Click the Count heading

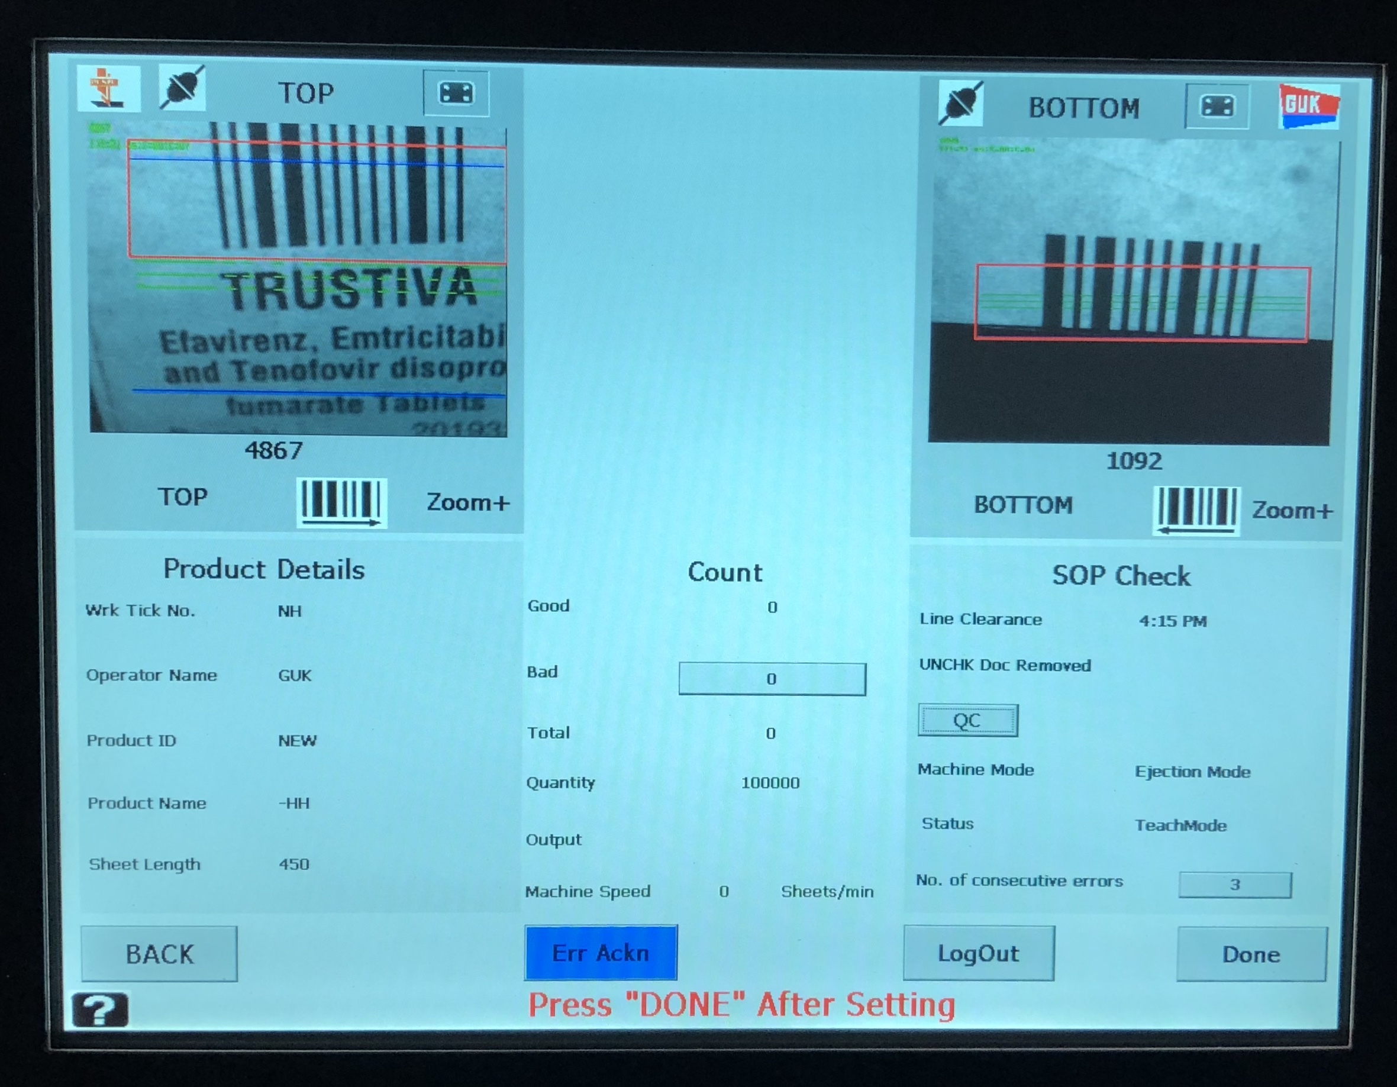pos(725,572)
